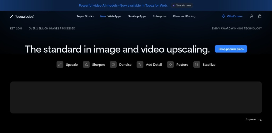
Task: Click the What's new sparkle icon
Action: (223, 16)
